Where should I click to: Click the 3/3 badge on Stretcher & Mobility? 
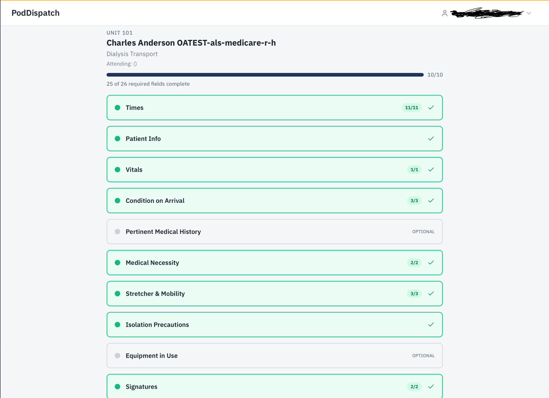[414, 294]
